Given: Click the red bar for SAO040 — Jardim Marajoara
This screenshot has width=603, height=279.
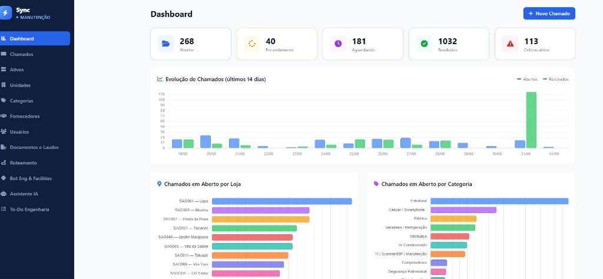Looking at the screenshot, I should (252, 237).
